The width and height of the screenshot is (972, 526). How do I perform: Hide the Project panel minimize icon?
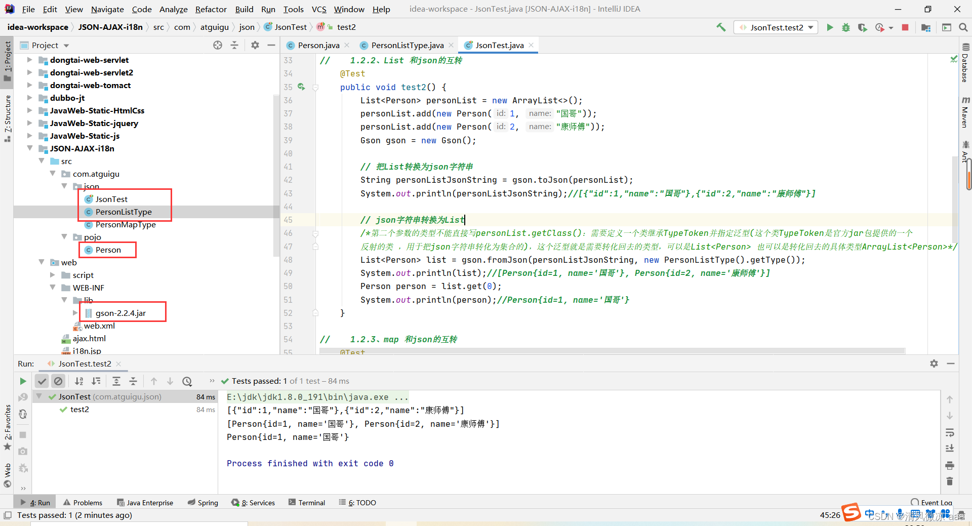point(271,45)
